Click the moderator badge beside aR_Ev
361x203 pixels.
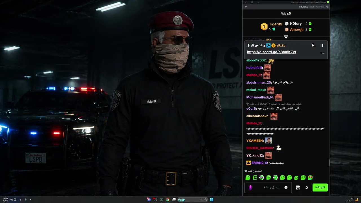(x=268, y=45)
